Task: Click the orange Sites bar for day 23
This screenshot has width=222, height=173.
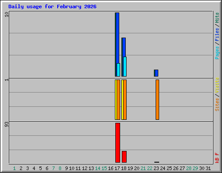Action: coord(157,99)
